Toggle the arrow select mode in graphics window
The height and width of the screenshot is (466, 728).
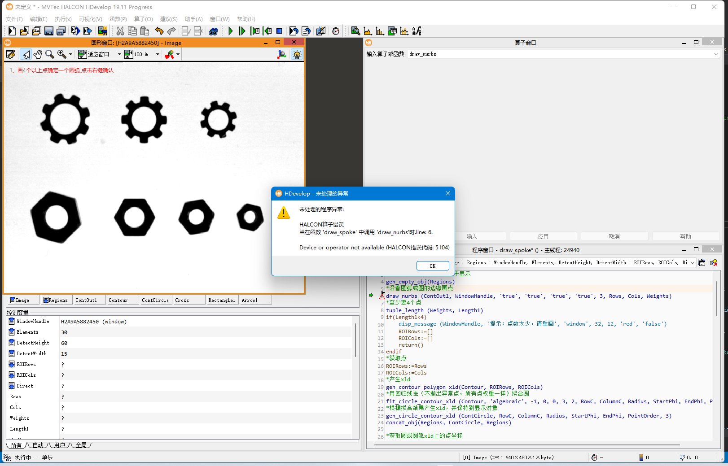[26, 54]
